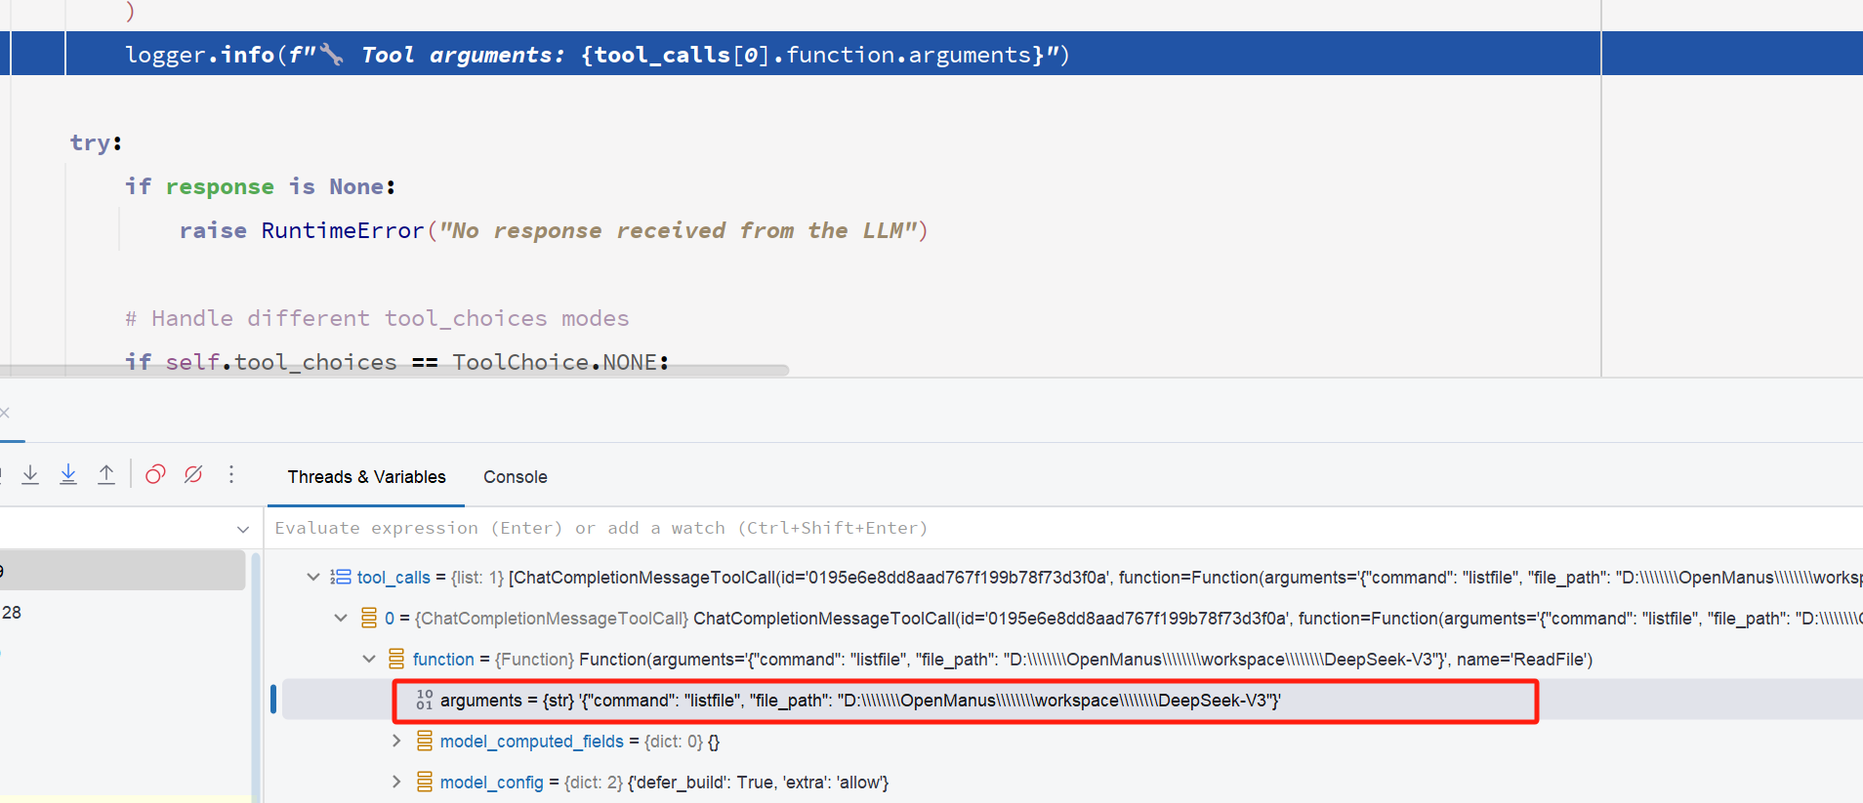Select the arguments = {str} variable row
Viewport: 1863px width, 803px height.
1072,700
